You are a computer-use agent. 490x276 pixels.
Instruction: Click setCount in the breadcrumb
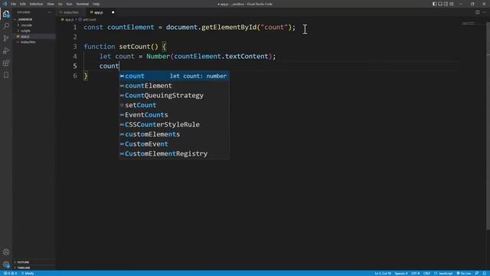(89, 19)
